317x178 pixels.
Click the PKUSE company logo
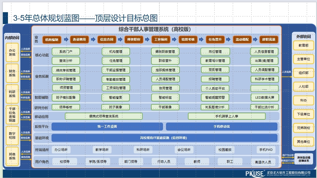[255, 173]
